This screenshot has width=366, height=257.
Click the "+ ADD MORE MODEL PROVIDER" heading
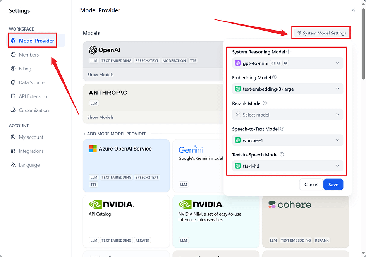tap(115, 134)
